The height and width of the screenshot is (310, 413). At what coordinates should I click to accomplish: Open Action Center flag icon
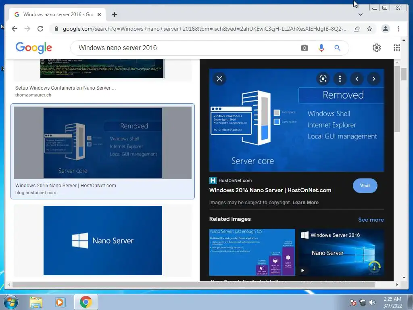coord(353,302)
